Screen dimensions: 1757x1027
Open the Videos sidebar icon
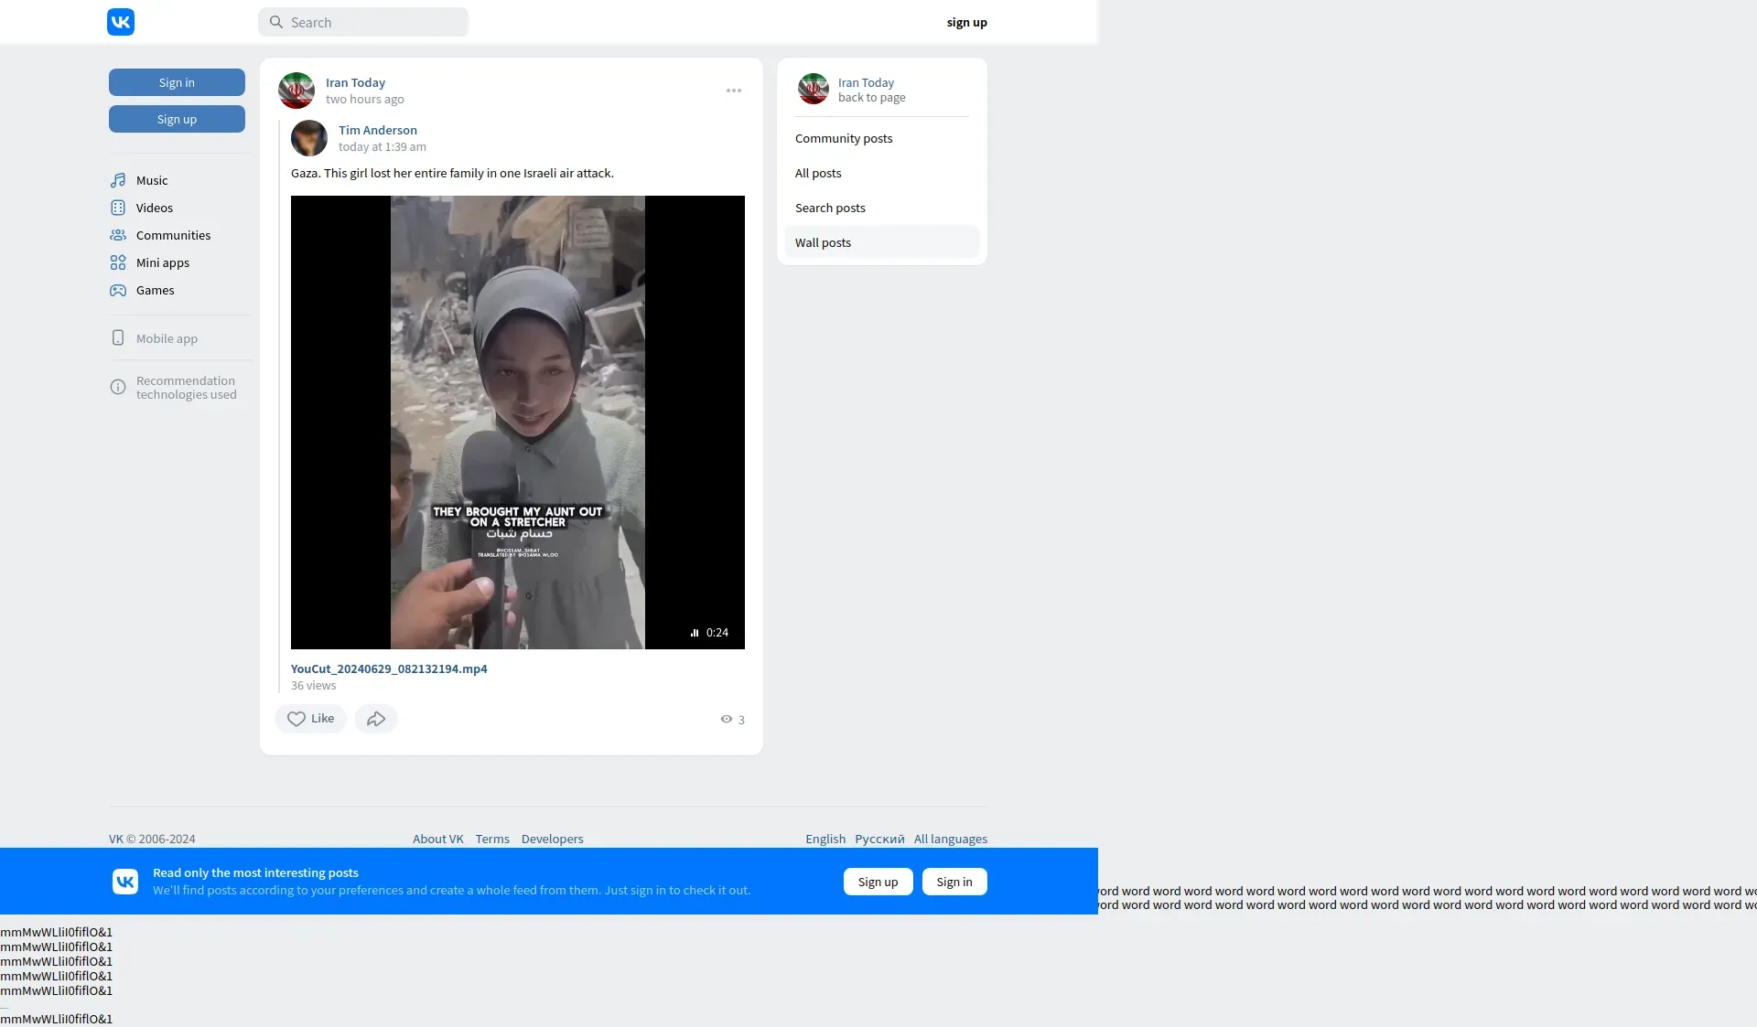coord(118,208)
